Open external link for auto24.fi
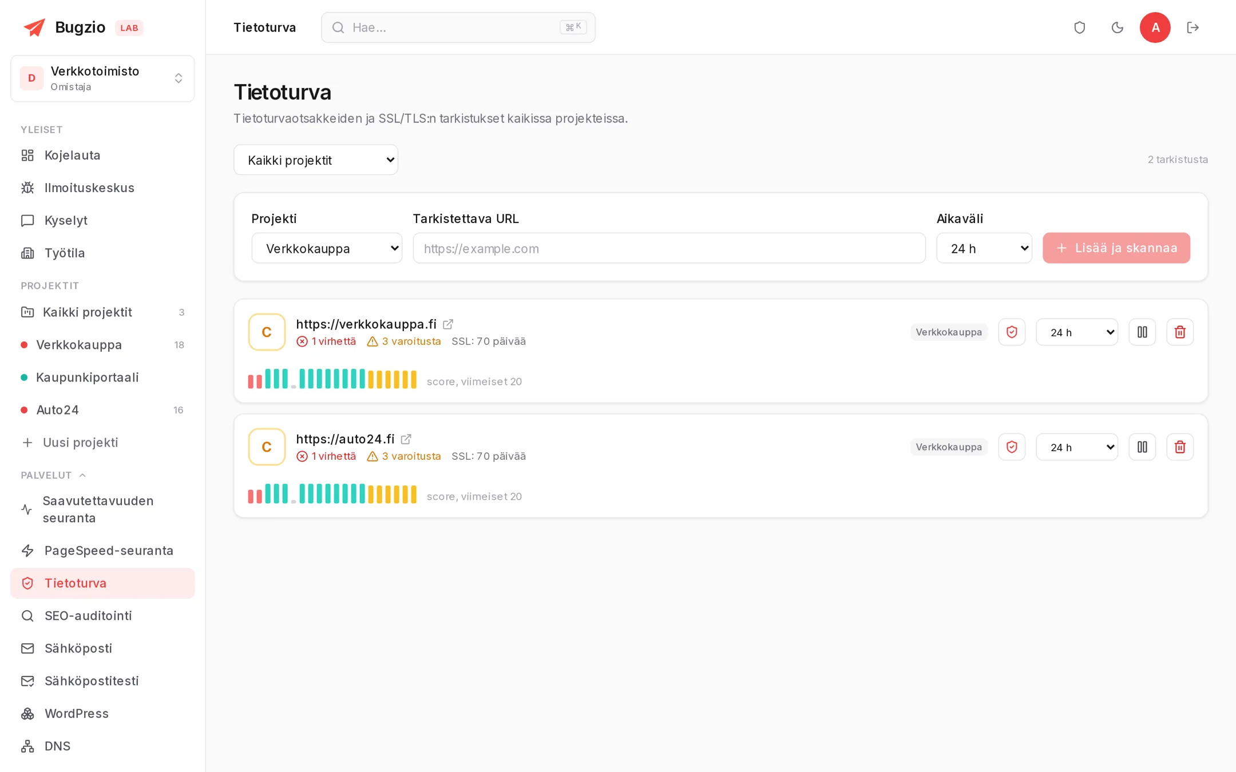This screenshot has height=772, width=1236. pos(406,439)
